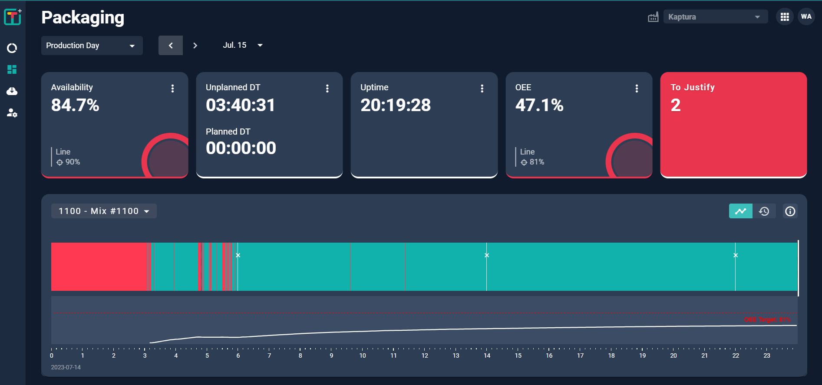Open the Uptime card options menu

tap(482, 89)
